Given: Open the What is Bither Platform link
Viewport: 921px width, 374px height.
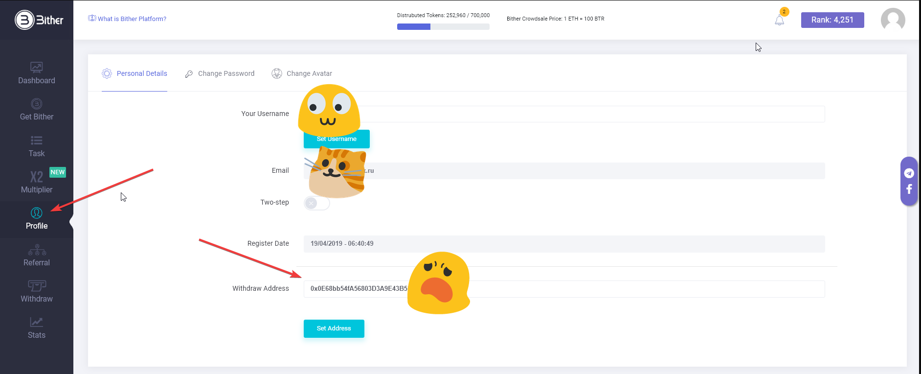Looking at the screenshot, I should (127, 19).
